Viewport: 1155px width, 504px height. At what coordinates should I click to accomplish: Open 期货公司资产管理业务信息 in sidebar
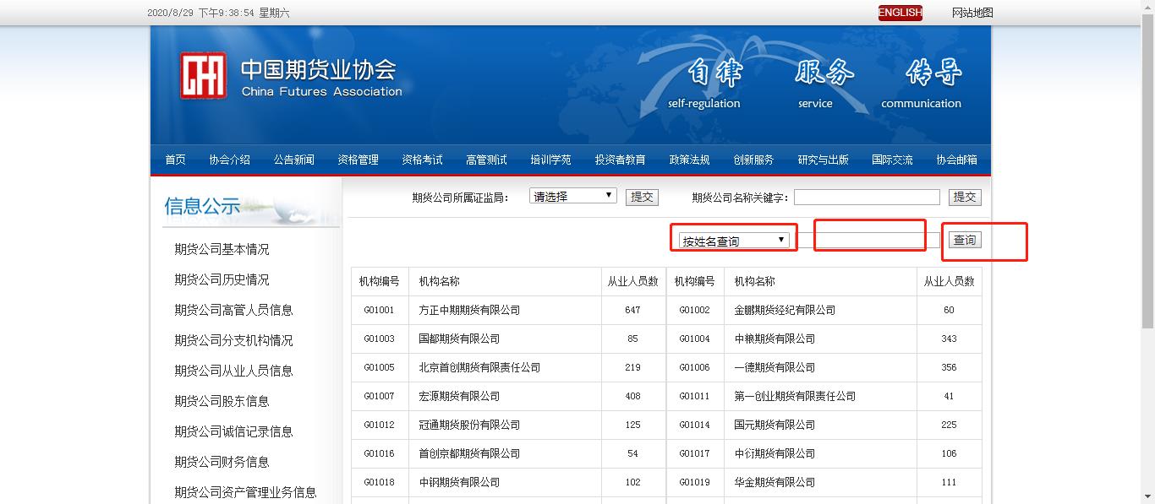(246, 492)
